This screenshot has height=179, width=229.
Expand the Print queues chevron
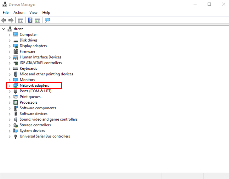(10, 97)
